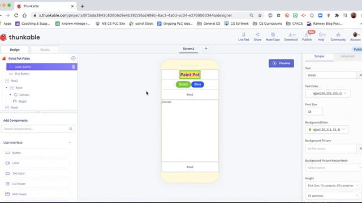362x203 pixels.
Task: Bookmark this page with the star icon
Action: coord(260,15)
